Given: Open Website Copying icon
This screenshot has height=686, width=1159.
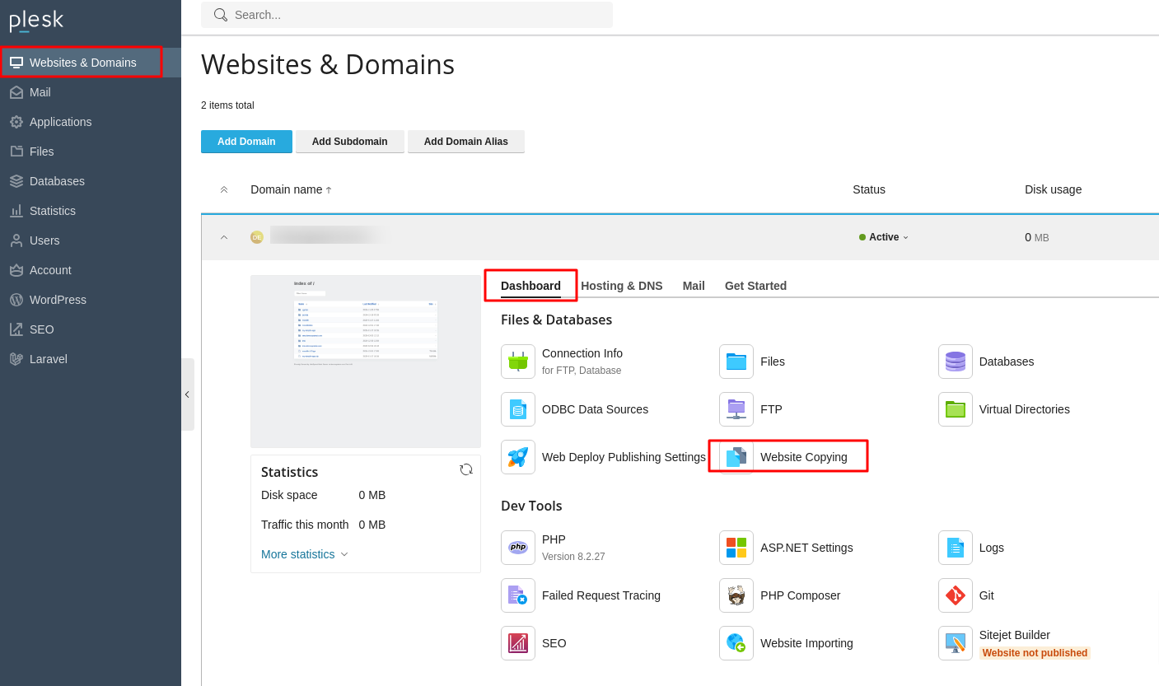Looking at the screenshot, I should click(736, 457).
